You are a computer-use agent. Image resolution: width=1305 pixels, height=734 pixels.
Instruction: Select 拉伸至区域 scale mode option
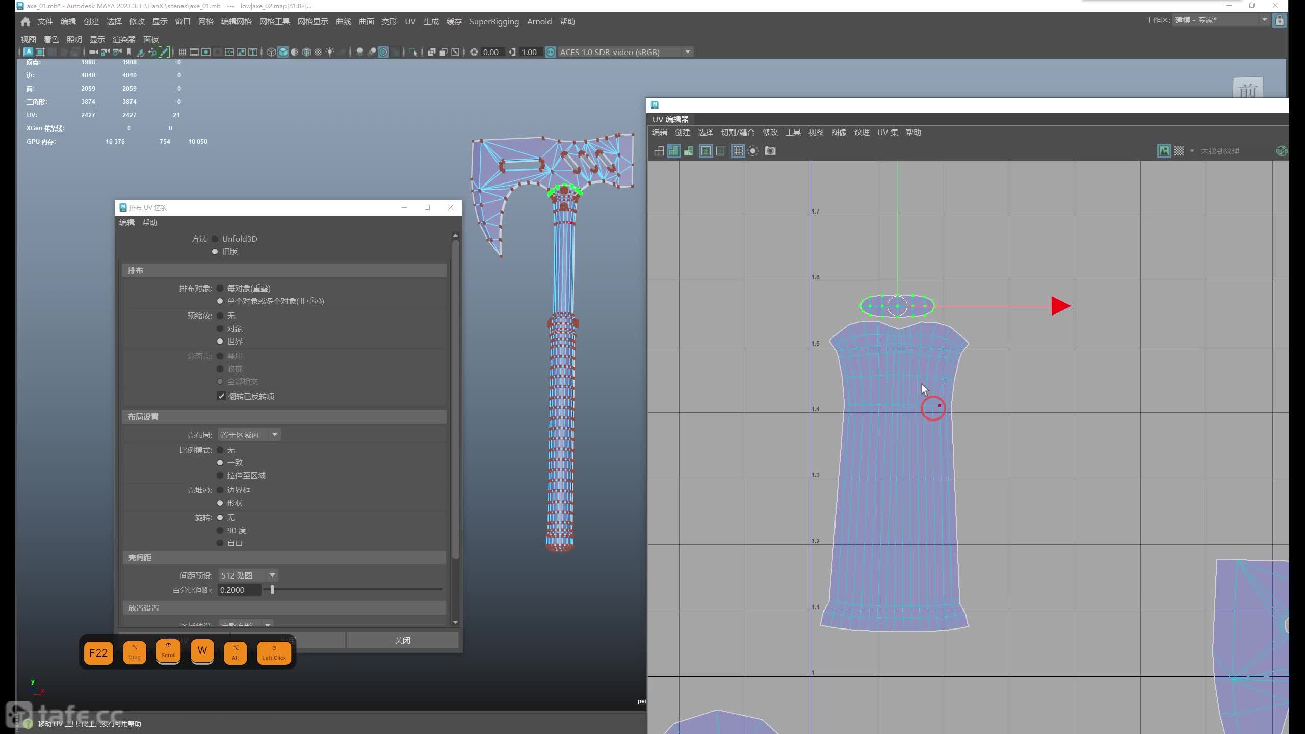[220, 475]
